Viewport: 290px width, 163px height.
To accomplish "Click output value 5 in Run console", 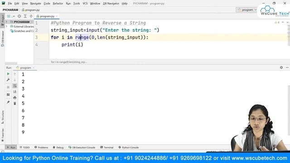I will click(x=23, y=103).
